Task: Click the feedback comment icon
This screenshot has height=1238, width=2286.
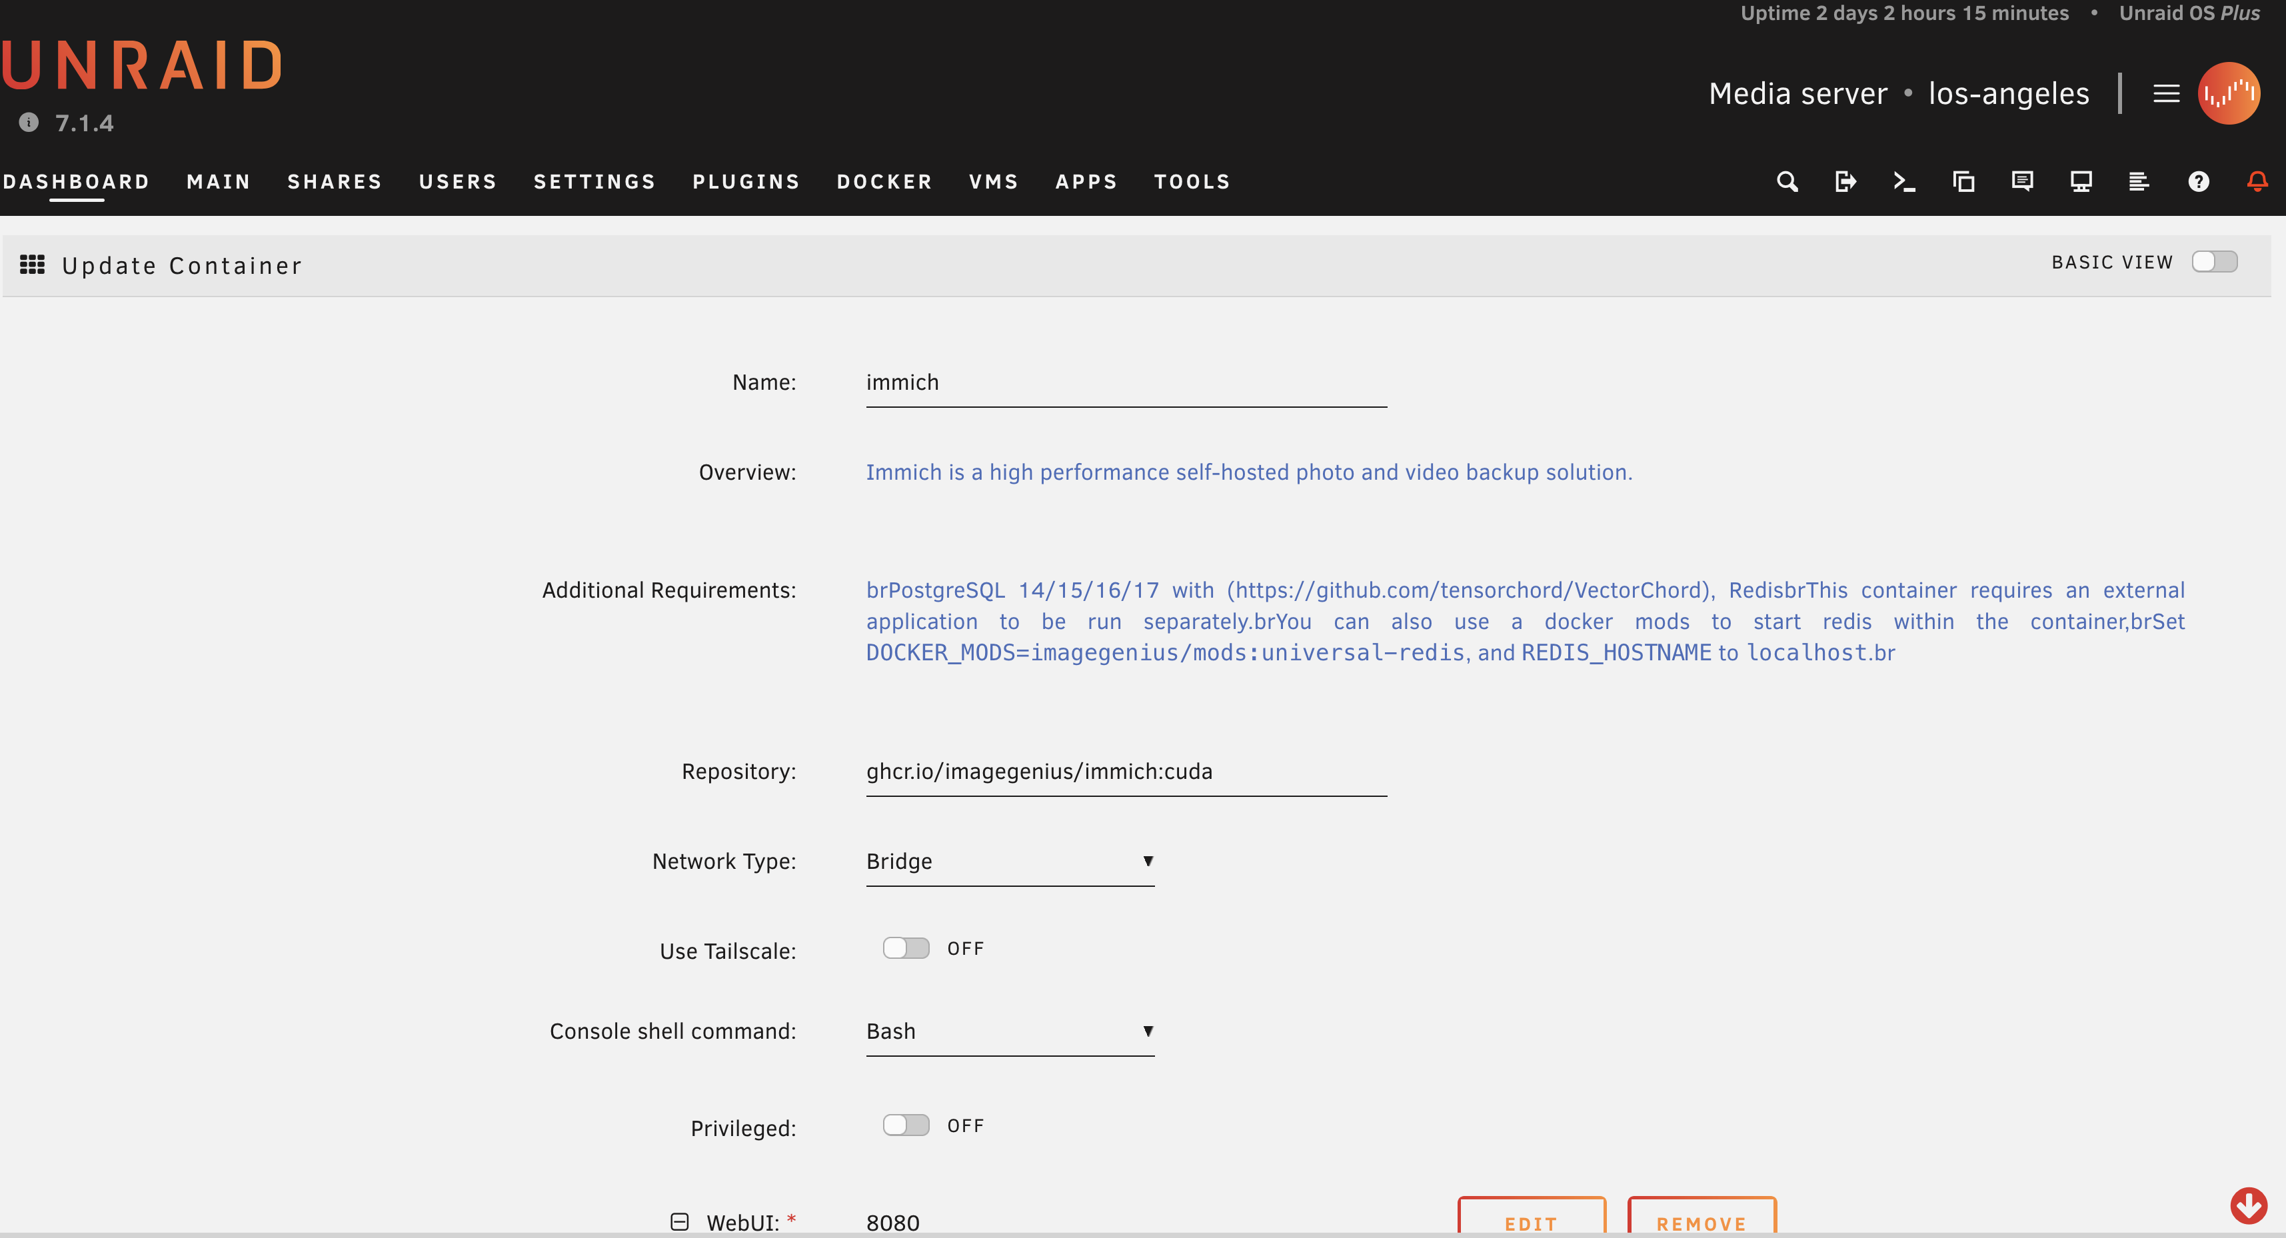Action: click(x=2021, y=182)
